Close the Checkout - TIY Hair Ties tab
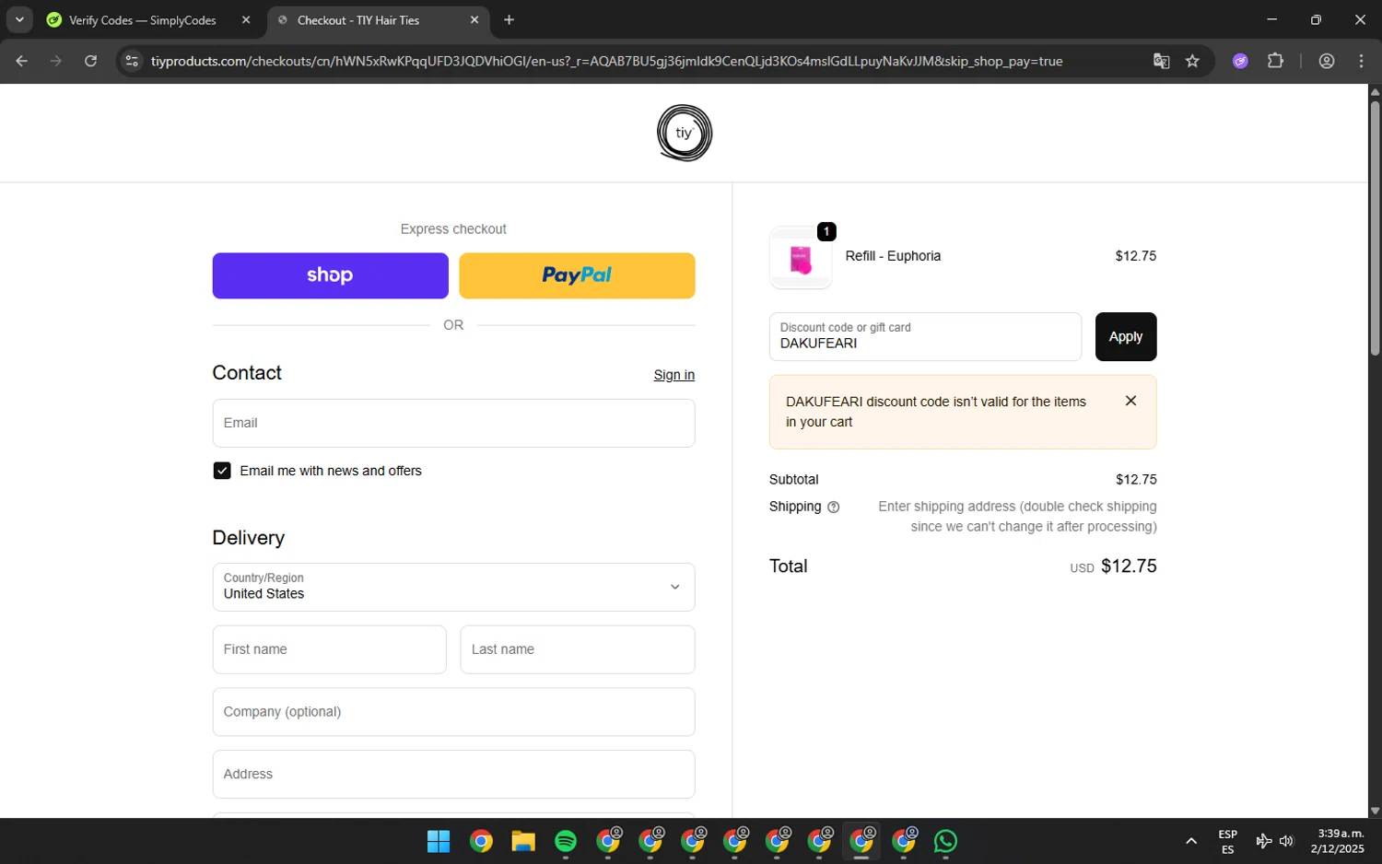Viewport: 1382px width, 864px height. 474,19
